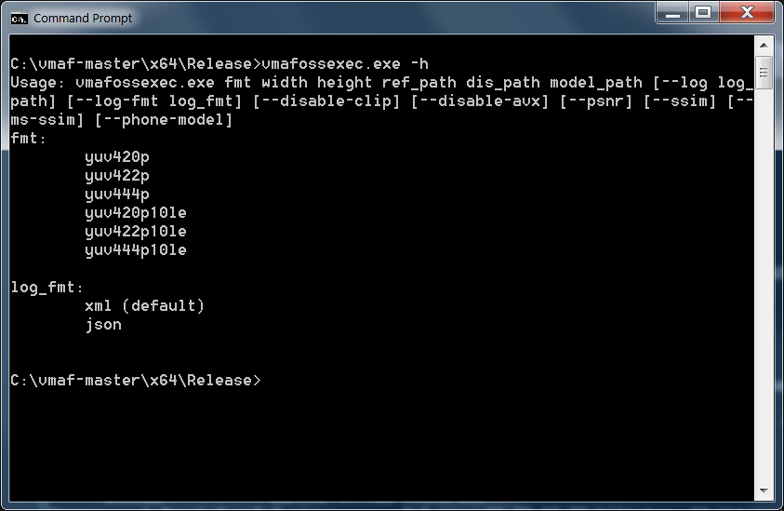Click the [--psnr] option text
Screen dimensions: 784x511
(x=596, y=101)
